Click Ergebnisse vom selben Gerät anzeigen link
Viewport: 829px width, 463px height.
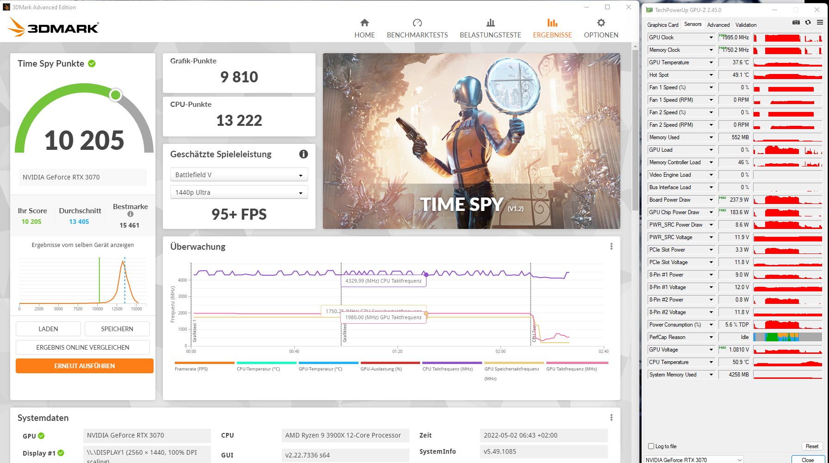coord(83,245)
